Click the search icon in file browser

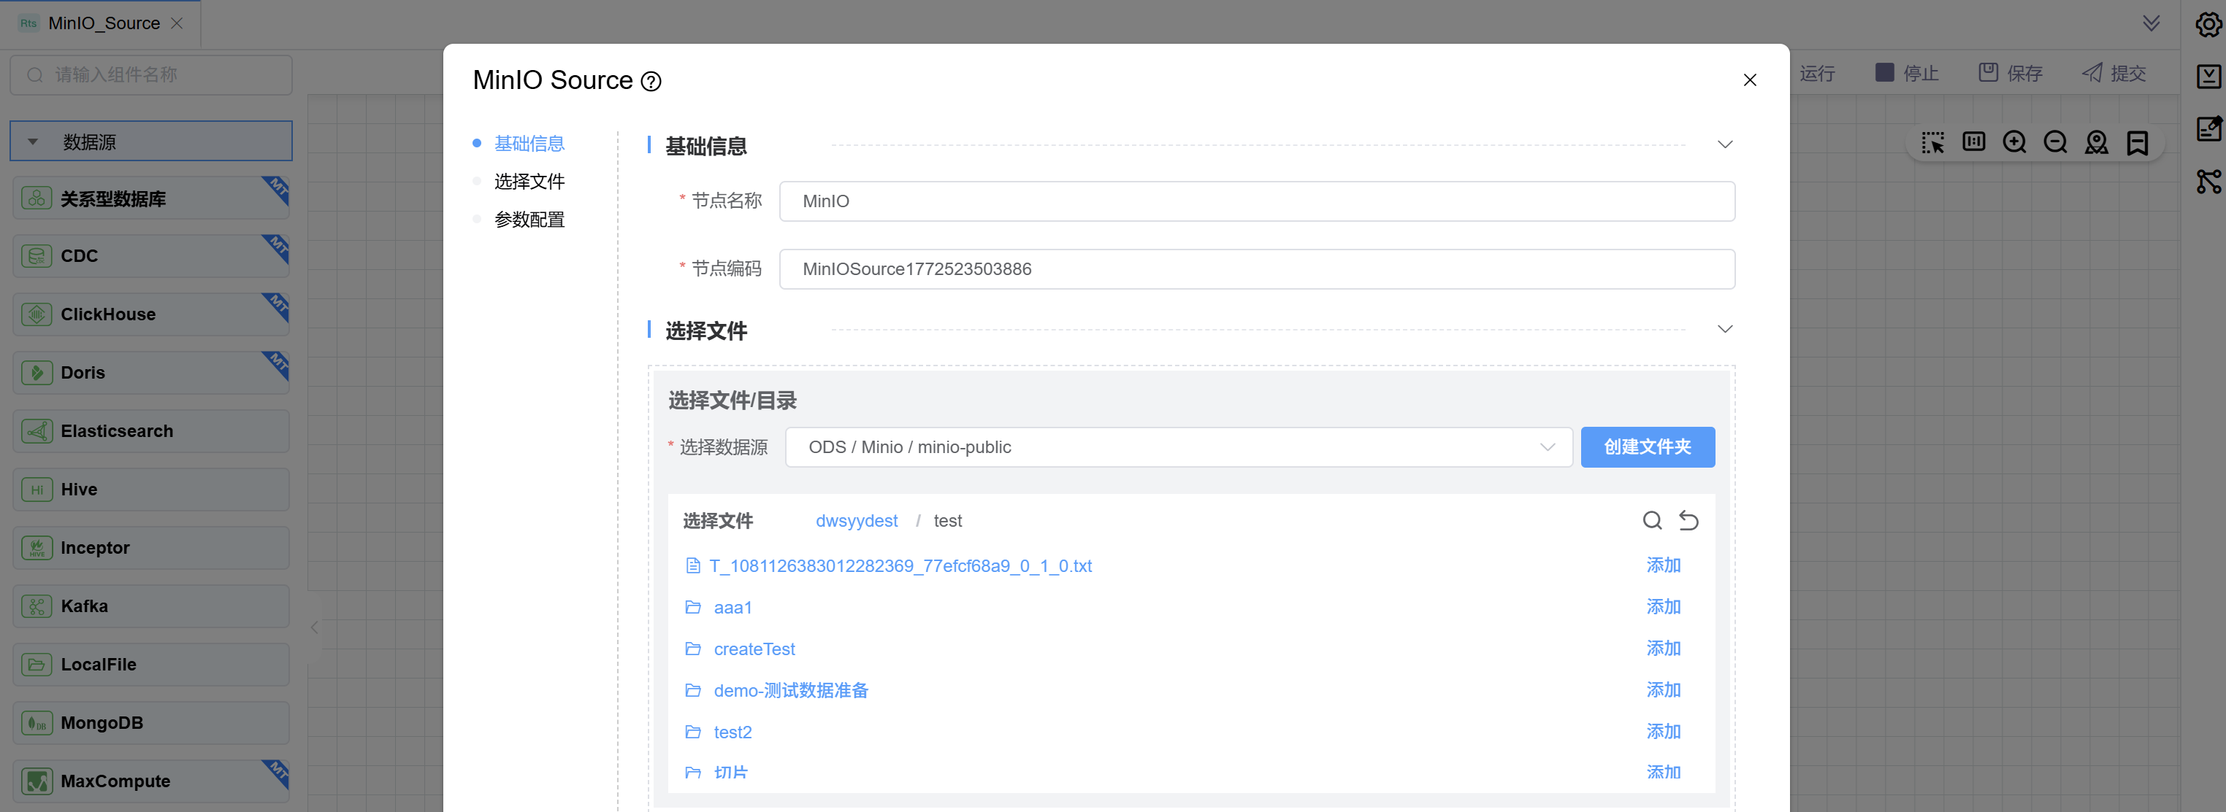pos(1651,520)
